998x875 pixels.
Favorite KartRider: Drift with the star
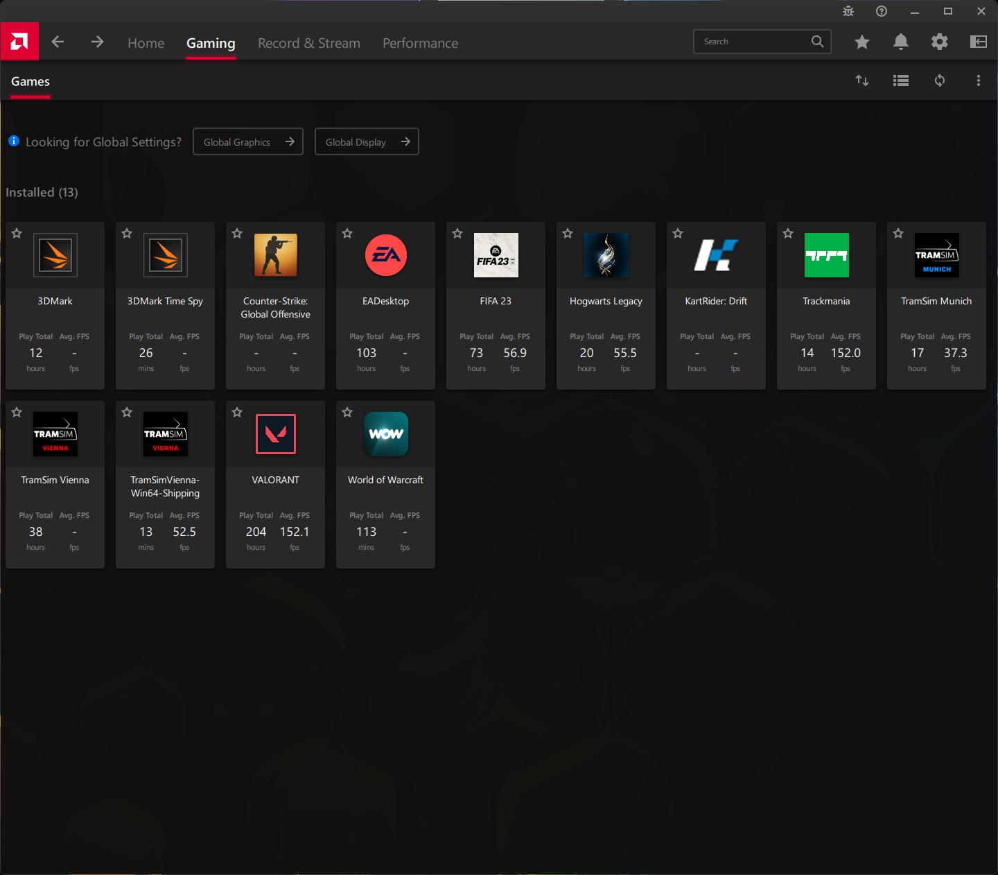678,234
